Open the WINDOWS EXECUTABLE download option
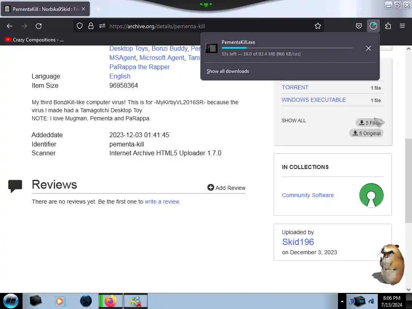The image size is (412, 309). click(314, 100)
